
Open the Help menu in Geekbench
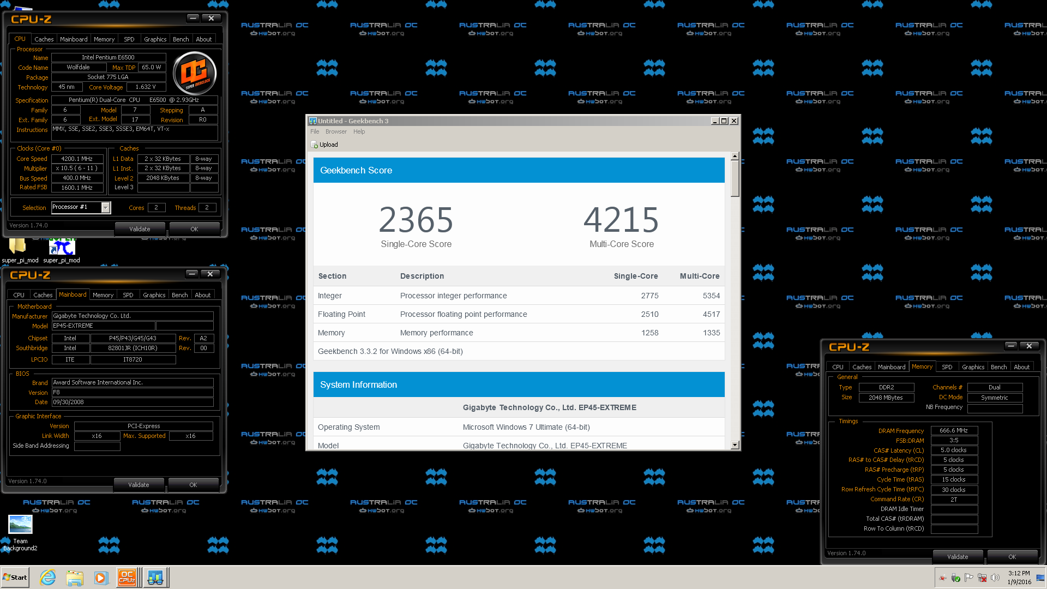[359, 131]
